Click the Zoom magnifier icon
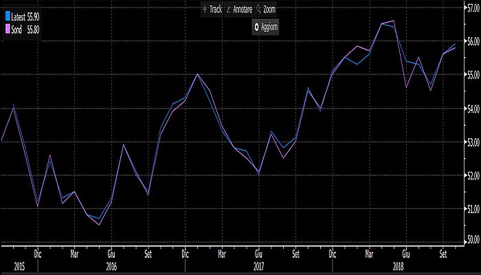The width and height of the screenshot is (481, 275). point(258,10)
